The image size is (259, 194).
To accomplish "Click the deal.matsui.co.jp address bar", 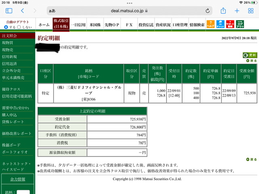I will (x=129, y=11).
